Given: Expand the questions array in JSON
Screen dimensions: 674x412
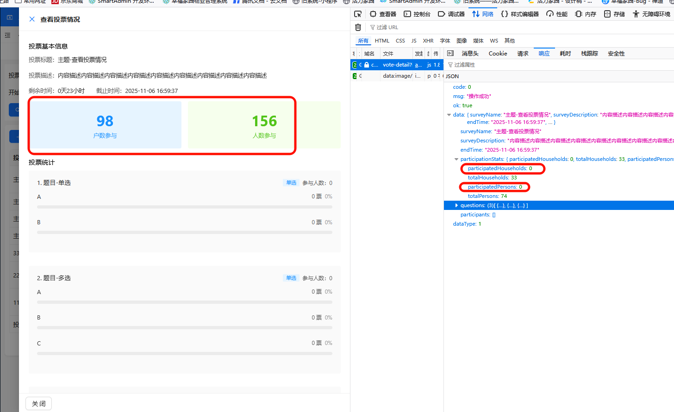Looking at the screenshot, I should click(456, 205).
